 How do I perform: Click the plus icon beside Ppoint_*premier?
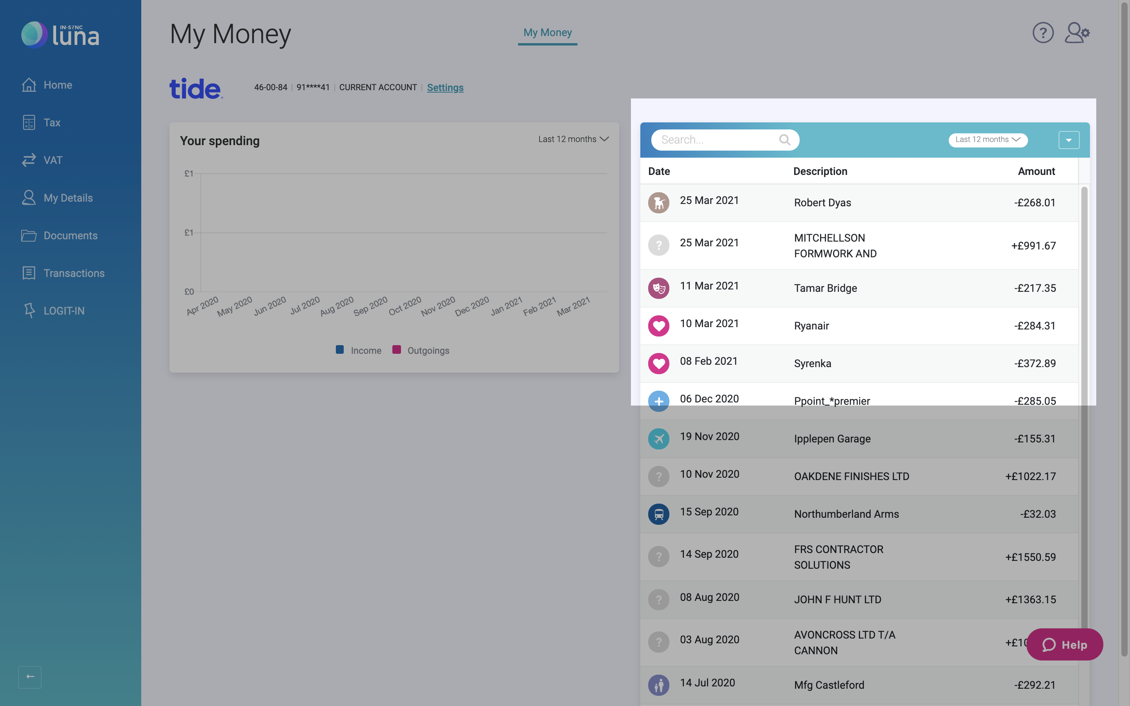point(659,400)
